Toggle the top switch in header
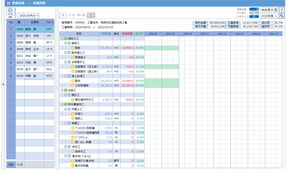286x174 pixels. pos(254,9)
